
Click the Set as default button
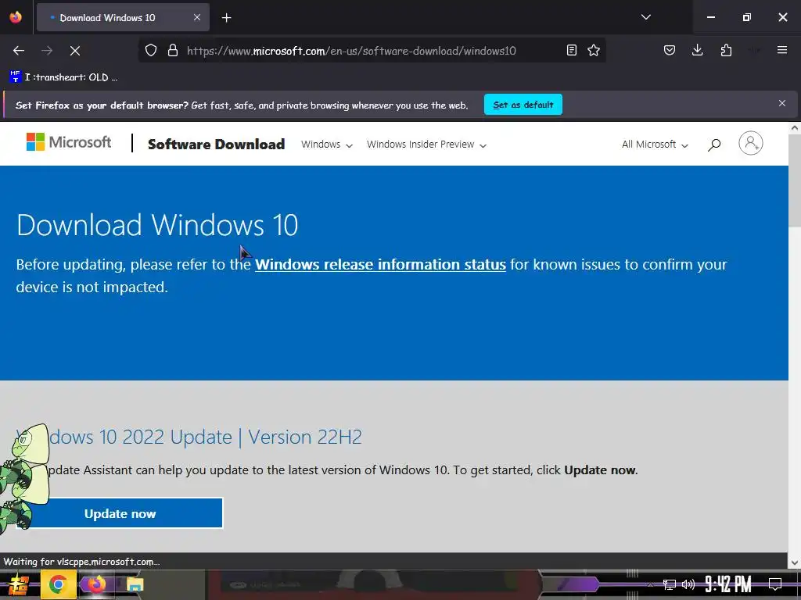click(523, 105)
